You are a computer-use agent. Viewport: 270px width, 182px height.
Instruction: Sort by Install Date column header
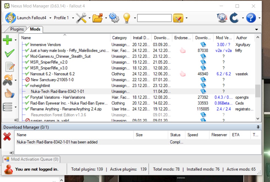141,38
